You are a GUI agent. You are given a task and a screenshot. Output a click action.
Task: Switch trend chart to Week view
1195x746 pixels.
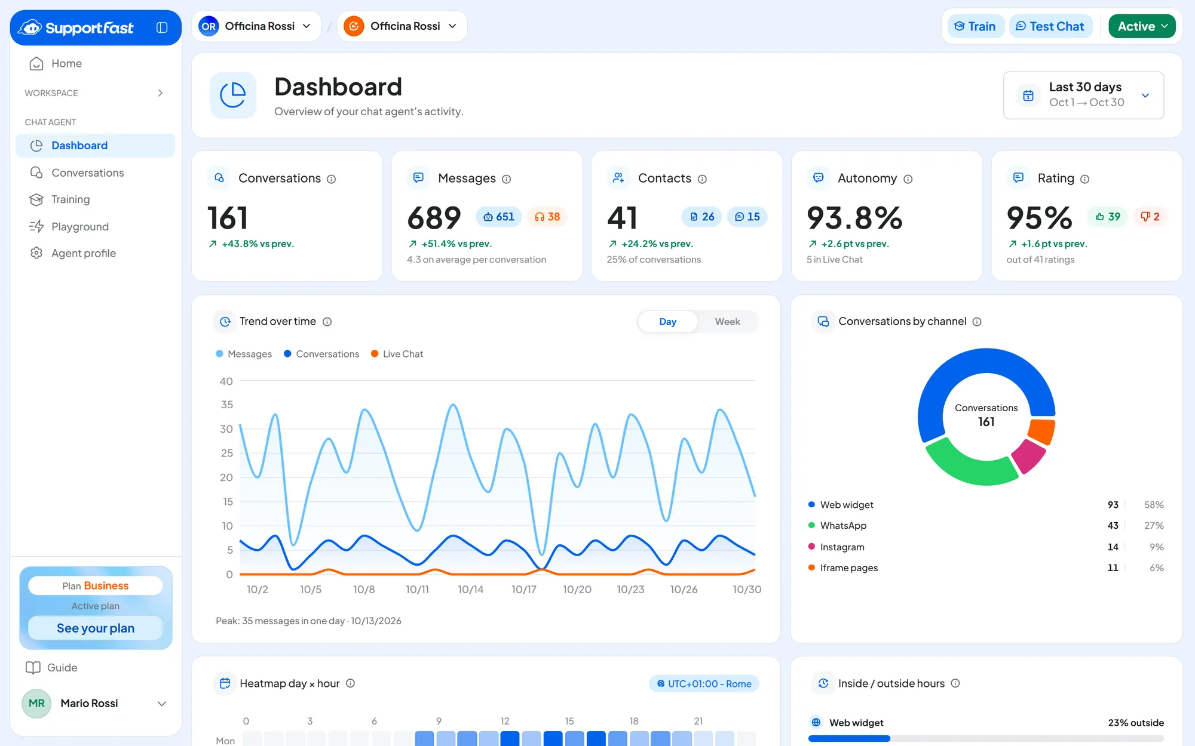click(728, 322)
